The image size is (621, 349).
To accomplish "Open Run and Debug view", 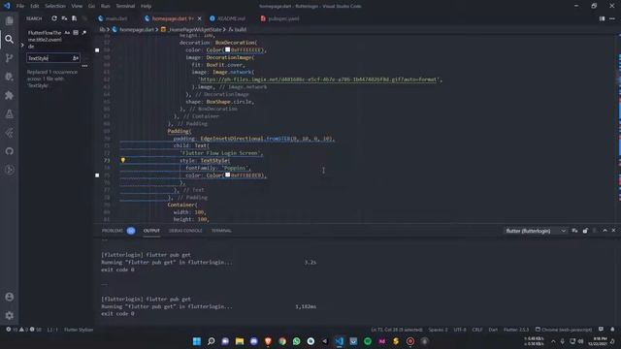I will pos(9,77).
